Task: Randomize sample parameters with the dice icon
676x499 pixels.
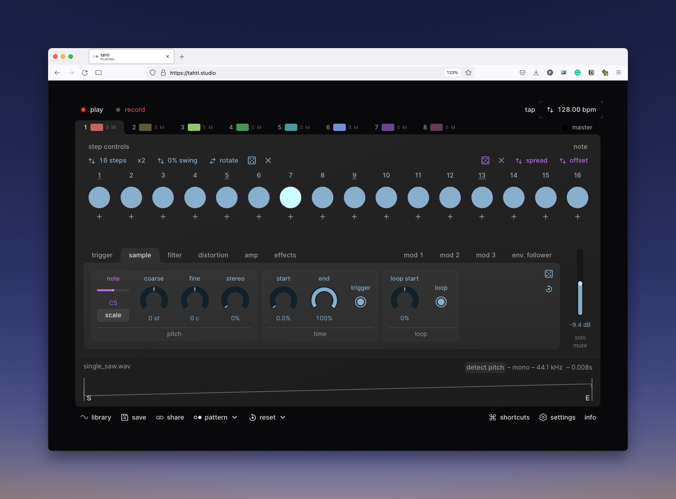Action: click(549, 274)
